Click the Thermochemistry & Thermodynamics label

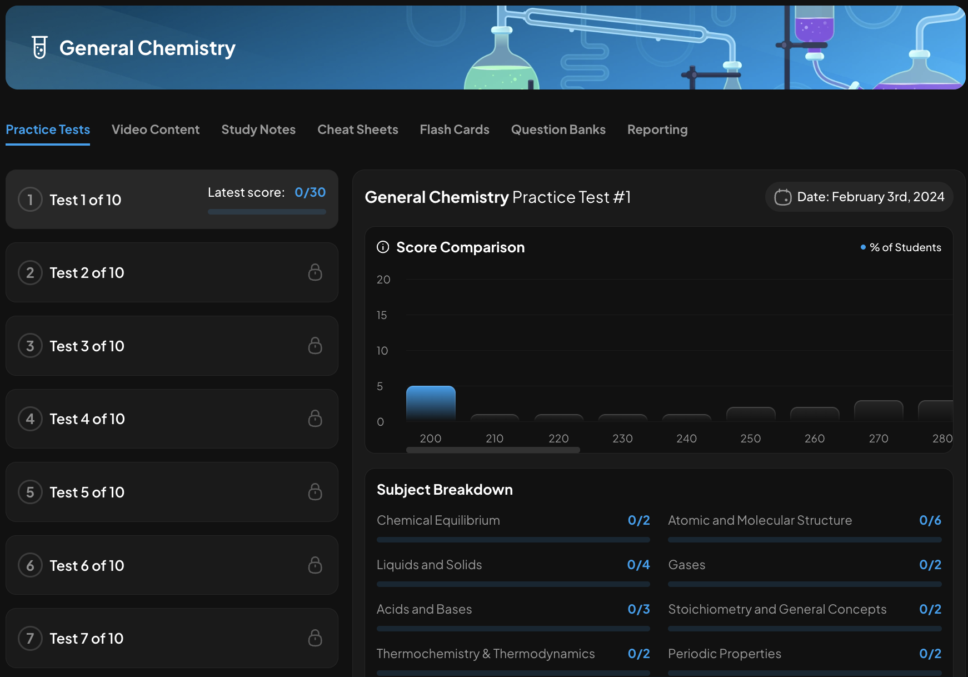[486, 654]
